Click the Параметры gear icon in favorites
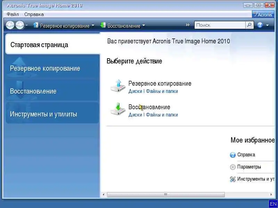Screen dimensions: 278x208 [x=232, y=167]
